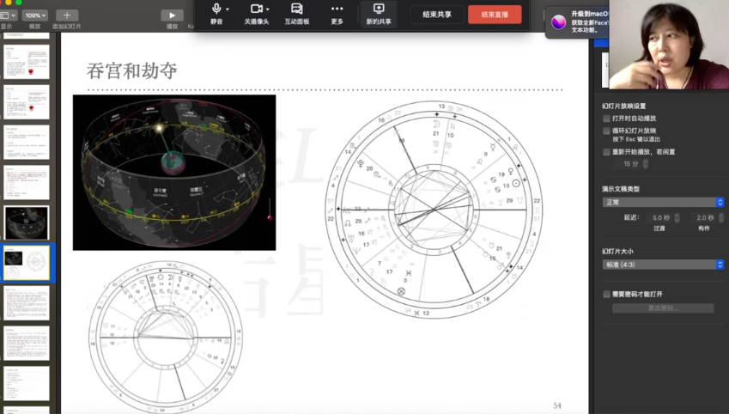Open the presentation type dropdown (正常)
Viewport: 729px width, 414px height.
coord(663,202)
